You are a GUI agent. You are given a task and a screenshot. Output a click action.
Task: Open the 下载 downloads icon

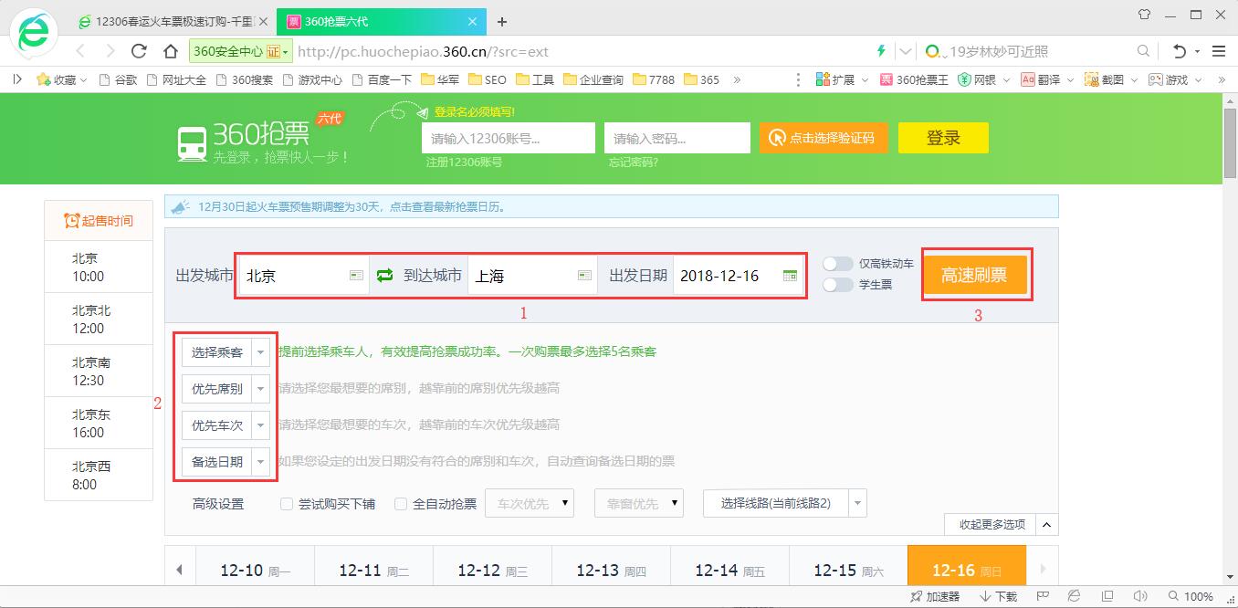click(998, 594)
